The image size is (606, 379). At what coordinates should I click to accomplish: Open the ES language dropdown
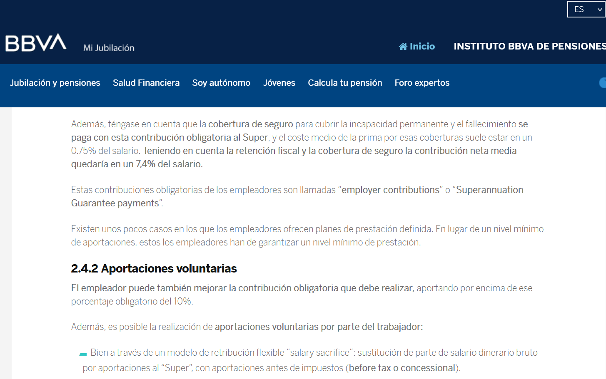[586, 9]
